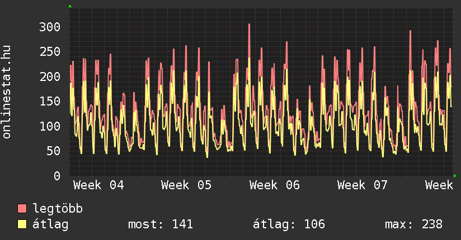Click the Week 04 axis label
461x240 pixels.
pos(98,185)
